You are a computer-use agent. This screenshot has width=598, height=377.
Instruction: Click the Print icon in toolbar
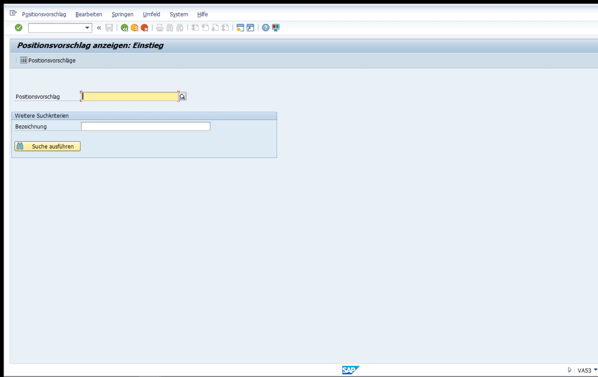pyautogui.click(x=159, y=28)
